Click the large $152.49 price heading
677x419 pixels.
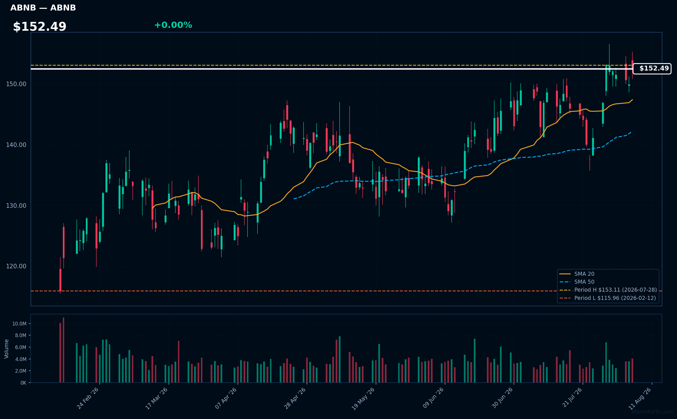point(40,27)
